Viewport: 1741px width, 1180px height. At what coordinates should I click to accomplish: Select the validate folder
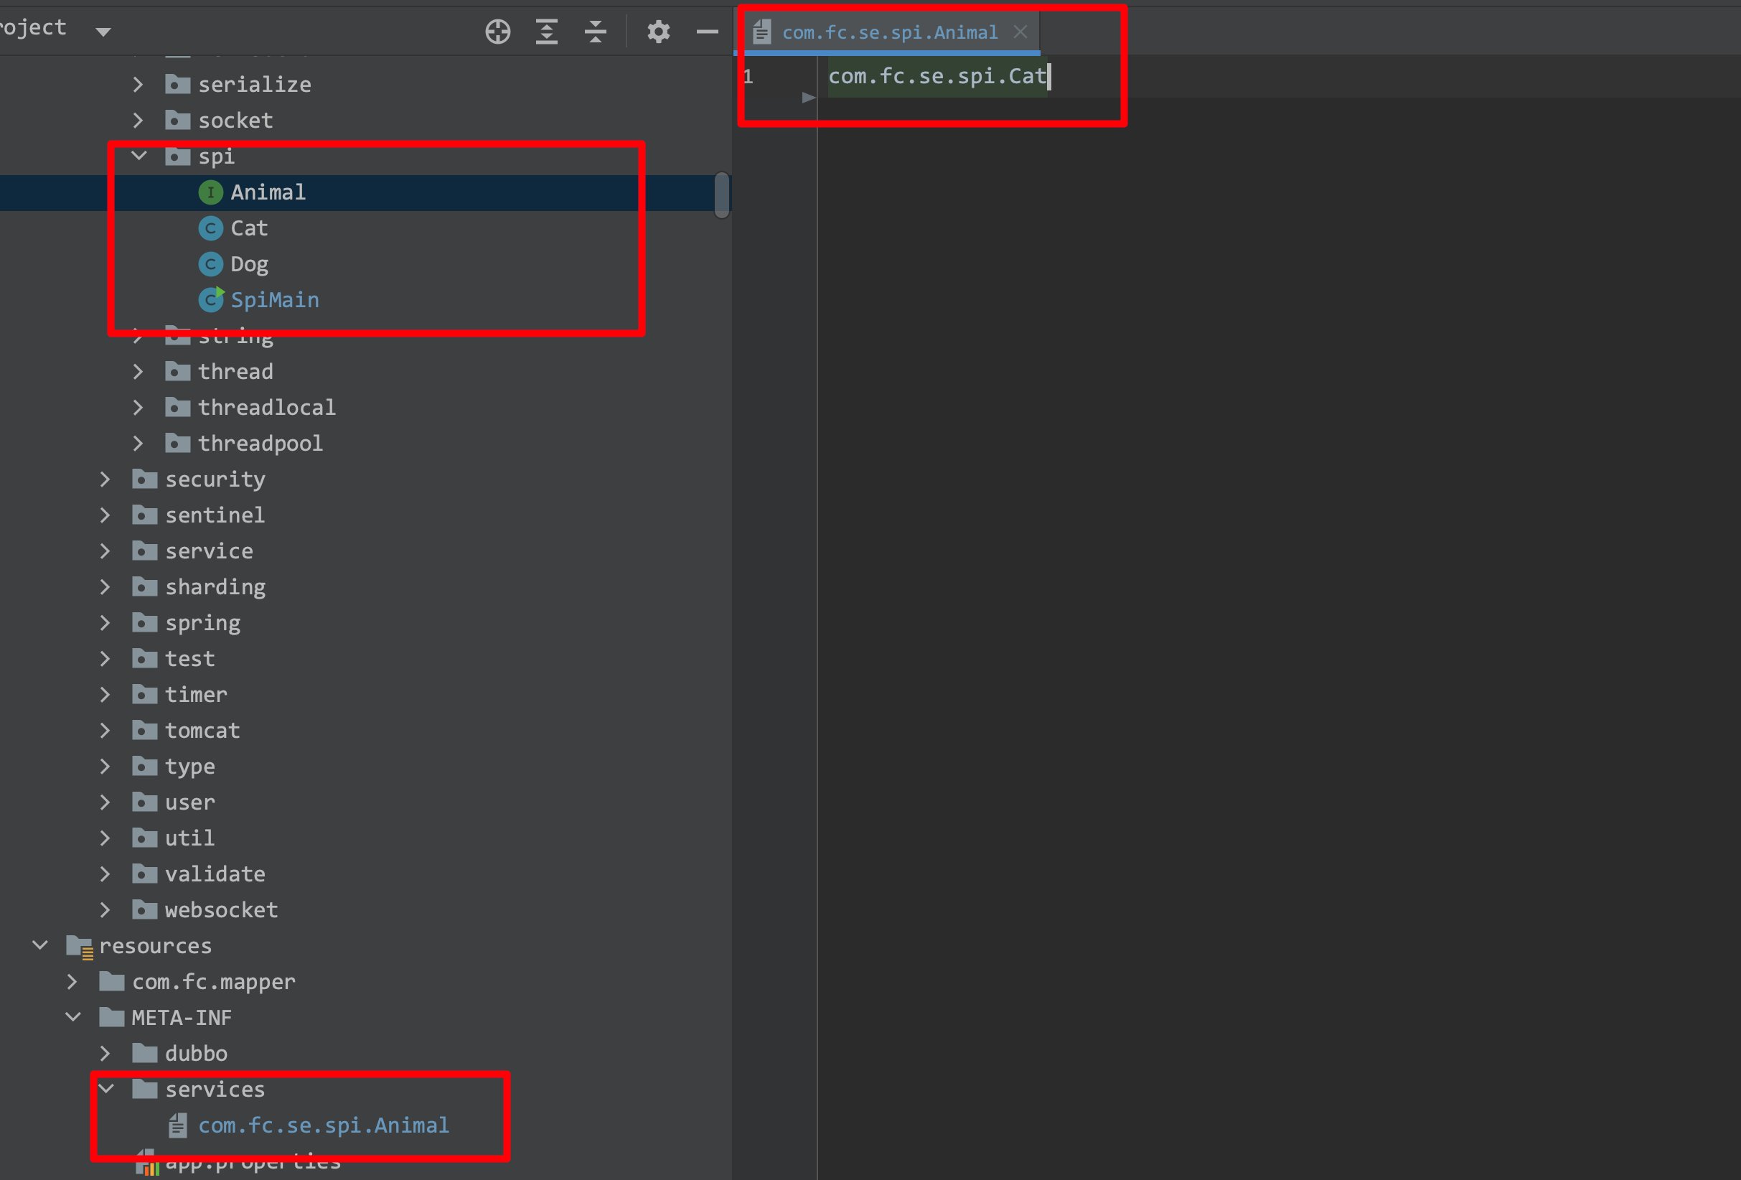tap(215, 874)
